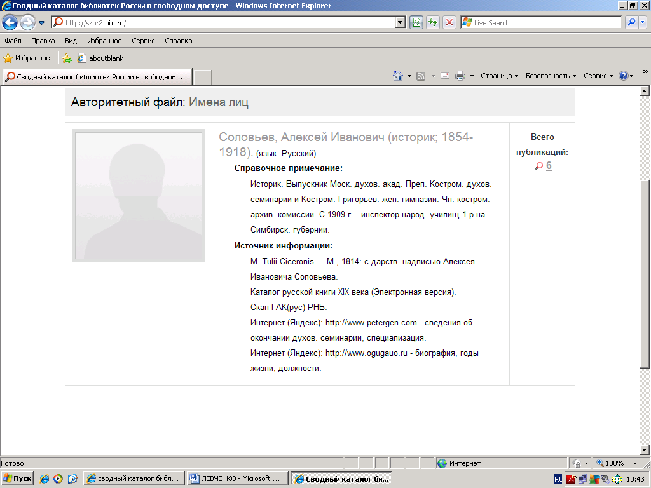Switch to the active Сводный каталог би taskbar button

[x=341, y=479]
